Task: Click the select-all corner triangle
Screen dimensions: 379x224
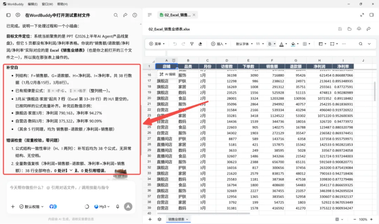Action: [153, 61]
